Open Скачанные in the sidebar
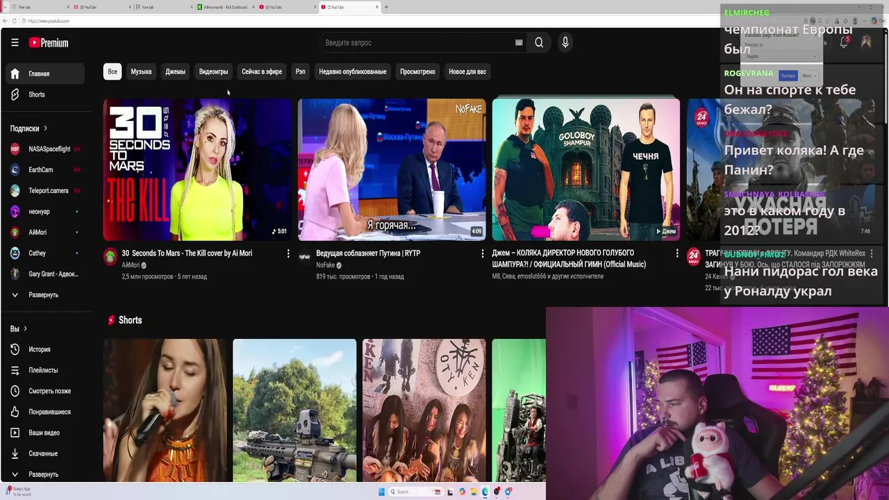Viewport: 889px width, 500px height. click(x=45, y=453)
